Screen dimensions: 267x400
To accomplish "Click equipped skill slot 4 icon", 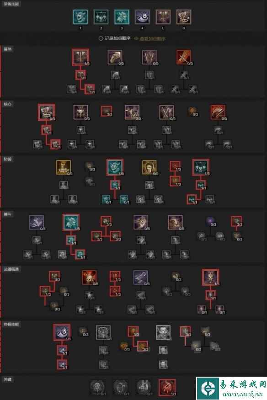I will click(x=142, y=17).
